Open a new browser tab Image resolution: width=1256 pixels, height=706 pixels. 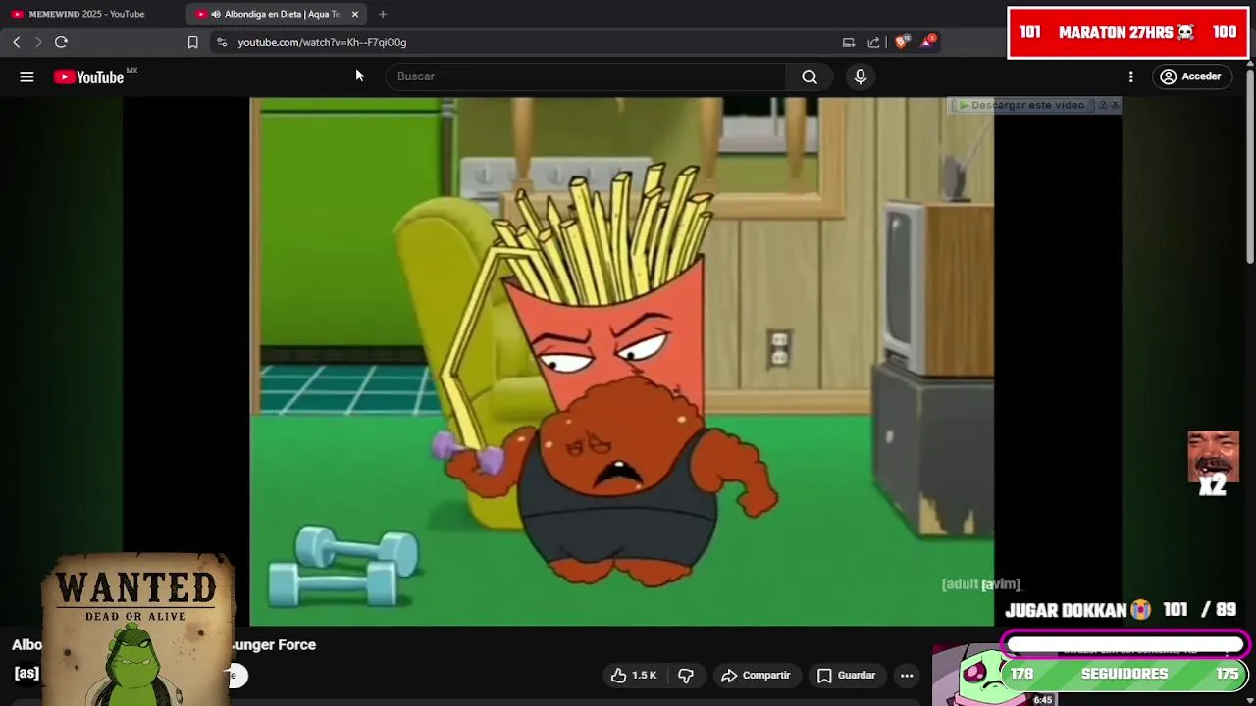coord(383,14)
